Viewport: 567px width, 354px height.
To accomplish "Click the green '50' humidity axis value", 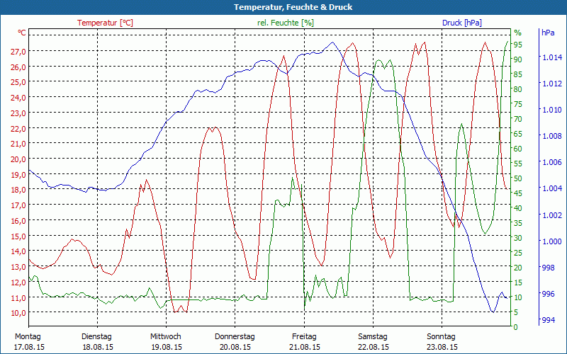I will click(x=518, y=178).
